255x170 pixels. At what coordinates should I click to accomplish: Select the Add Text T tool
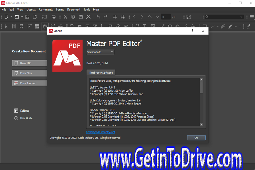pos(144,26)
